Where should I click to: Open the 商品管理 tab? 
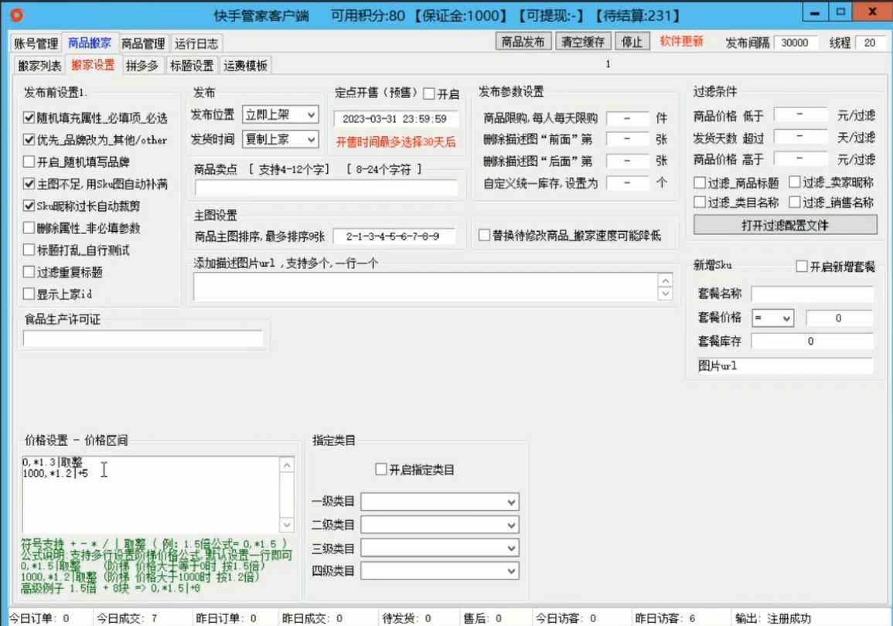(143, 43)
